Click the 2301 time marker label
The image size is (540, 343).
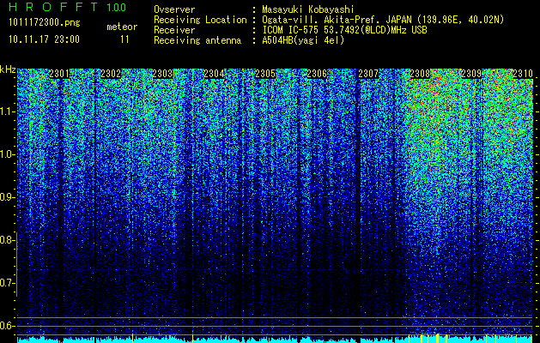coord(59,74)
